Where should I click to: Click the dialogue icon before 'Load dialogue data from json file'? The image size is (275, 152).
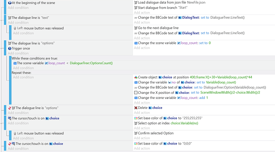[x=136, y=2]
